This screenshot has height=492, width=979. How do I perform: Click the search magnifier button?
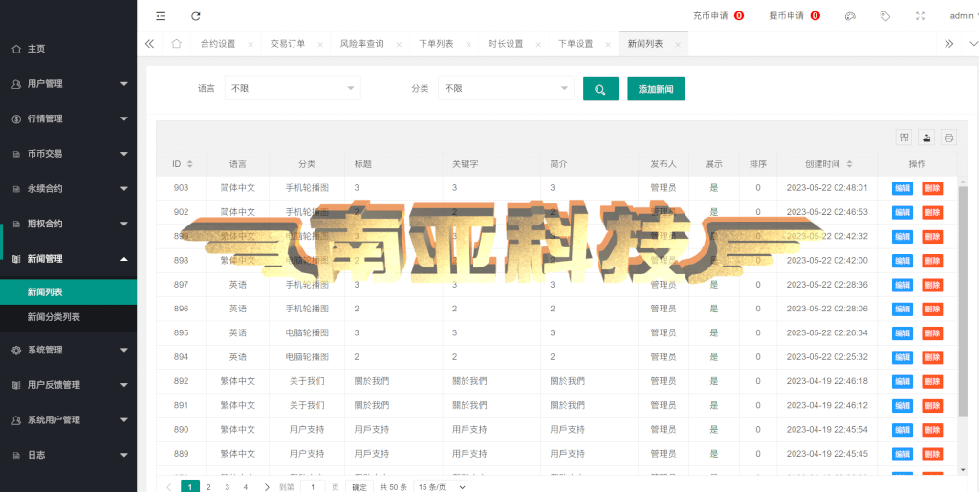point(600,89)
